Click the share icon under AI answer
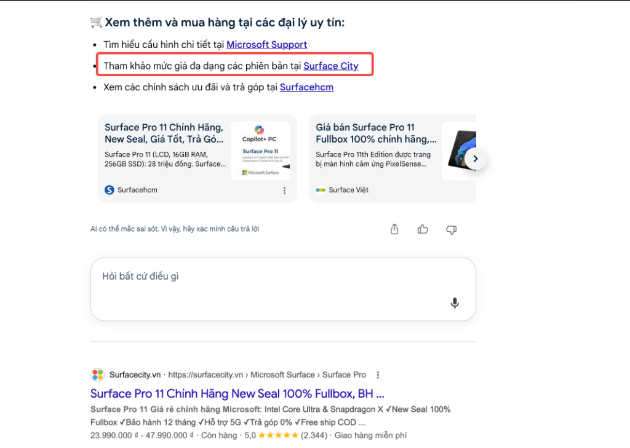The height and width of the screenshot is (448, 630). pyautogui.click(x=394, y=229)
